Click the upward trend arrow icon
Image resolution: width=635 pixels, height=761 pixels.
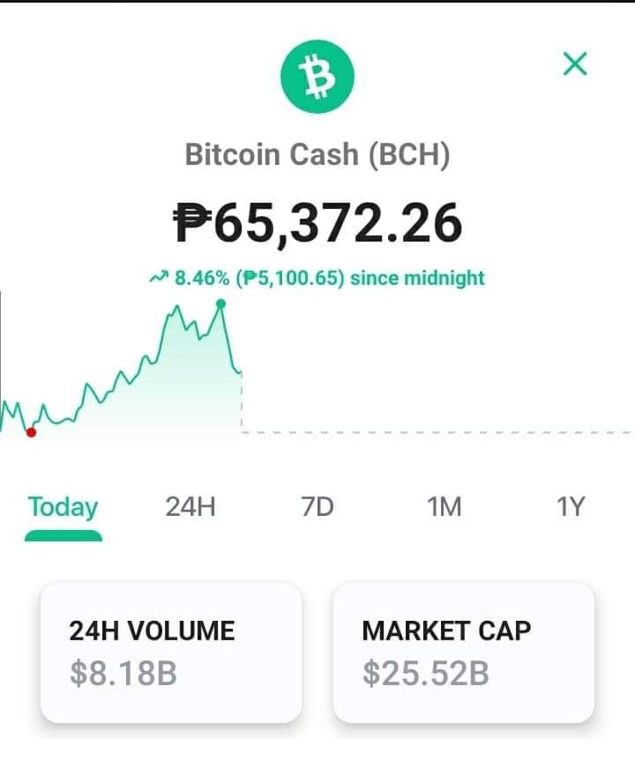pyautogui.click(x=159, y=278)
